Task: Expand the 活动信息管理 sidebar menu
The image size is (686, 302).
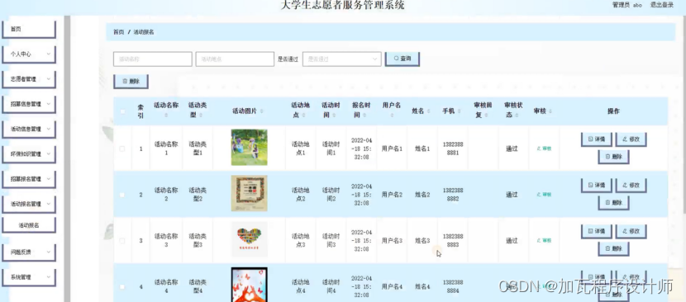Action: (29, 129)
